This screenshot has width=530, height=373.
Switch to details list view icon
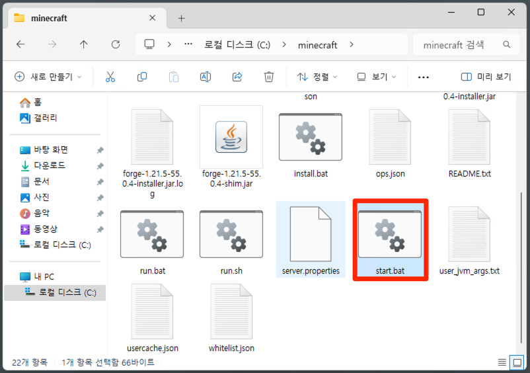(502, 362)
